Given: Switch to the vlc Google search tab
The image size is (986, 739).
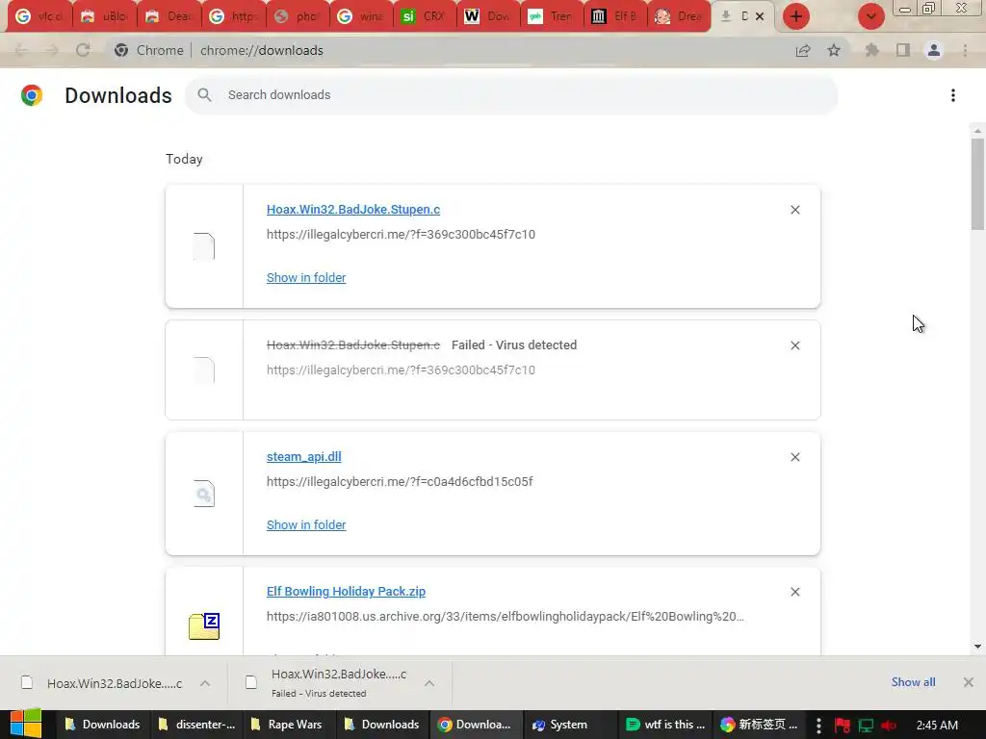Looking at the screenshot, I should [x=39, y=16].
